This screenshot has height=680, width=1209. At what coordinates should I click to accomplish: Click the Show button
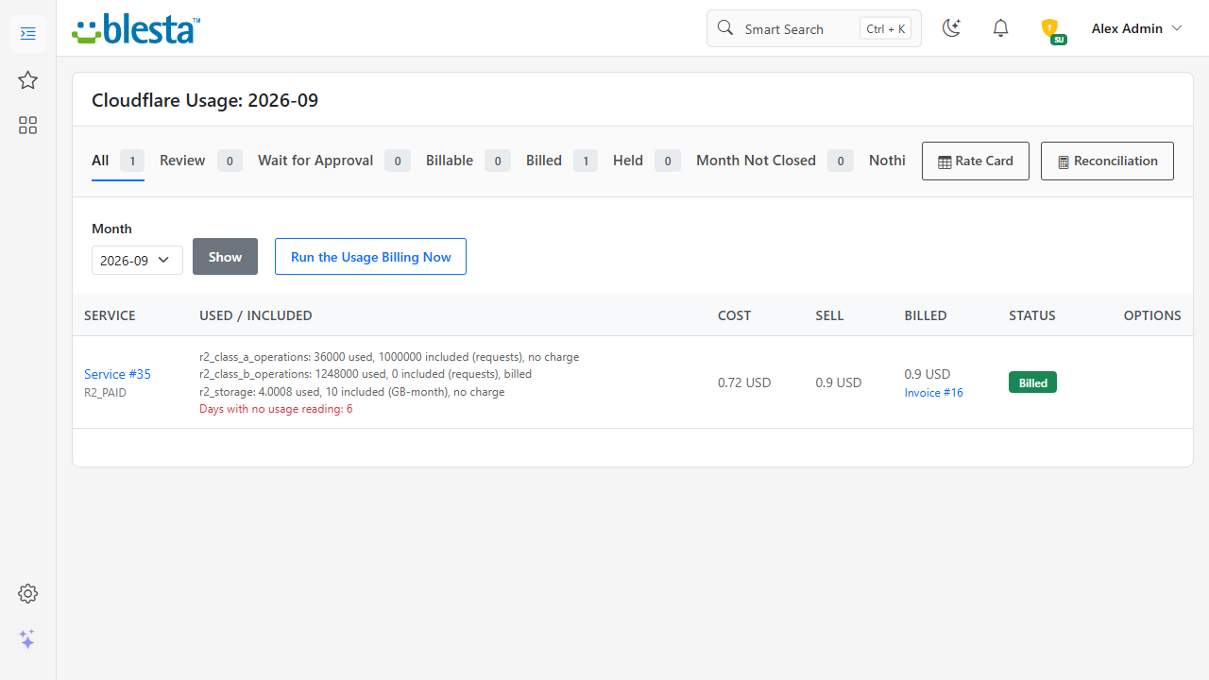click(x=225, y=257)
